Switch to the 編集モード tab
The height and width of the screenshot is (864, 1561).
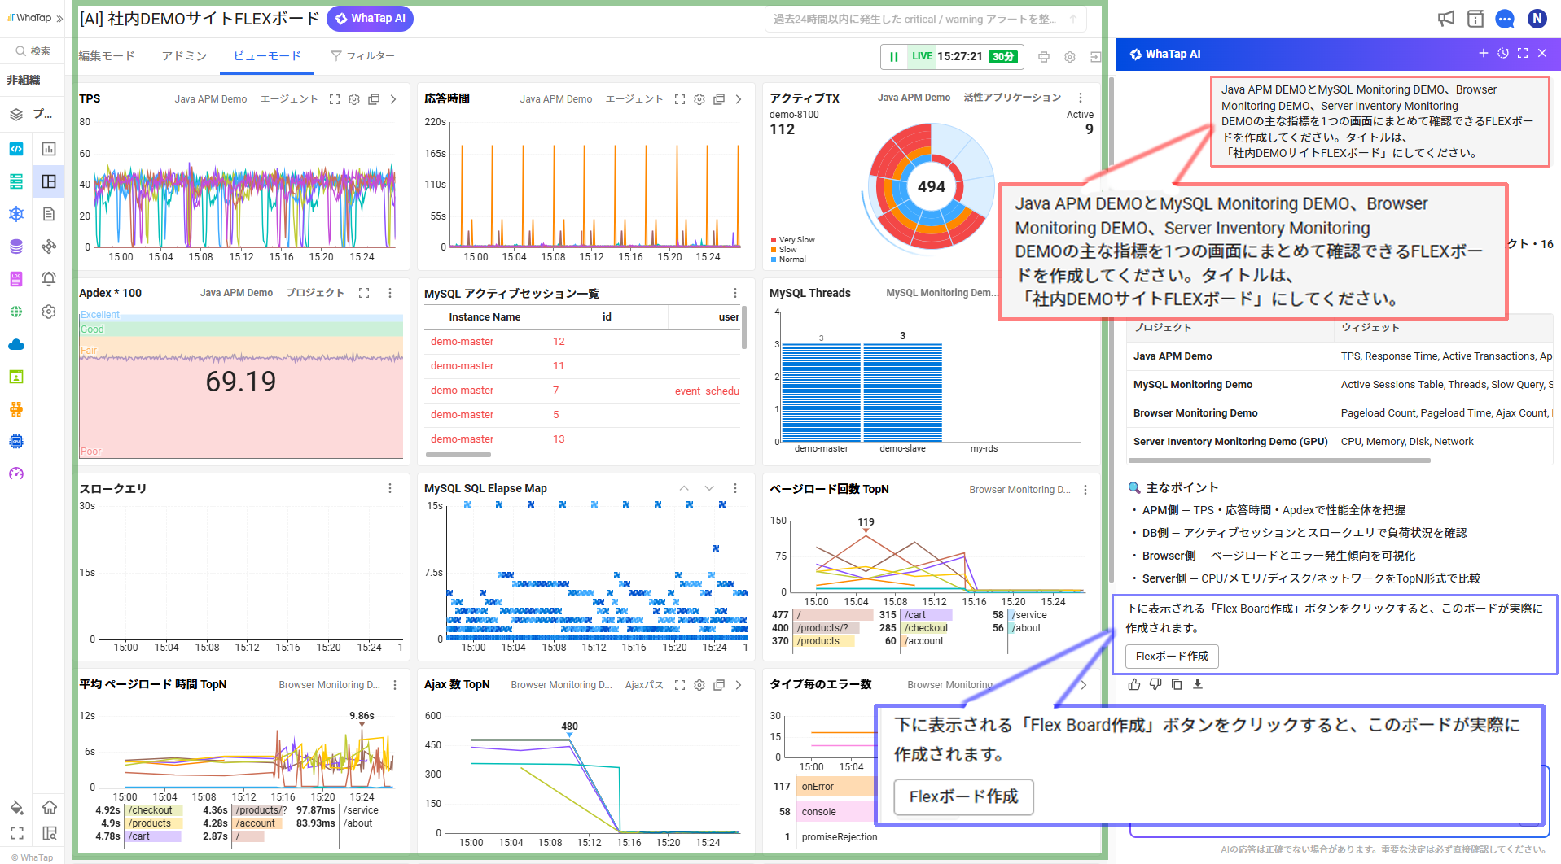tap(106, 56)
